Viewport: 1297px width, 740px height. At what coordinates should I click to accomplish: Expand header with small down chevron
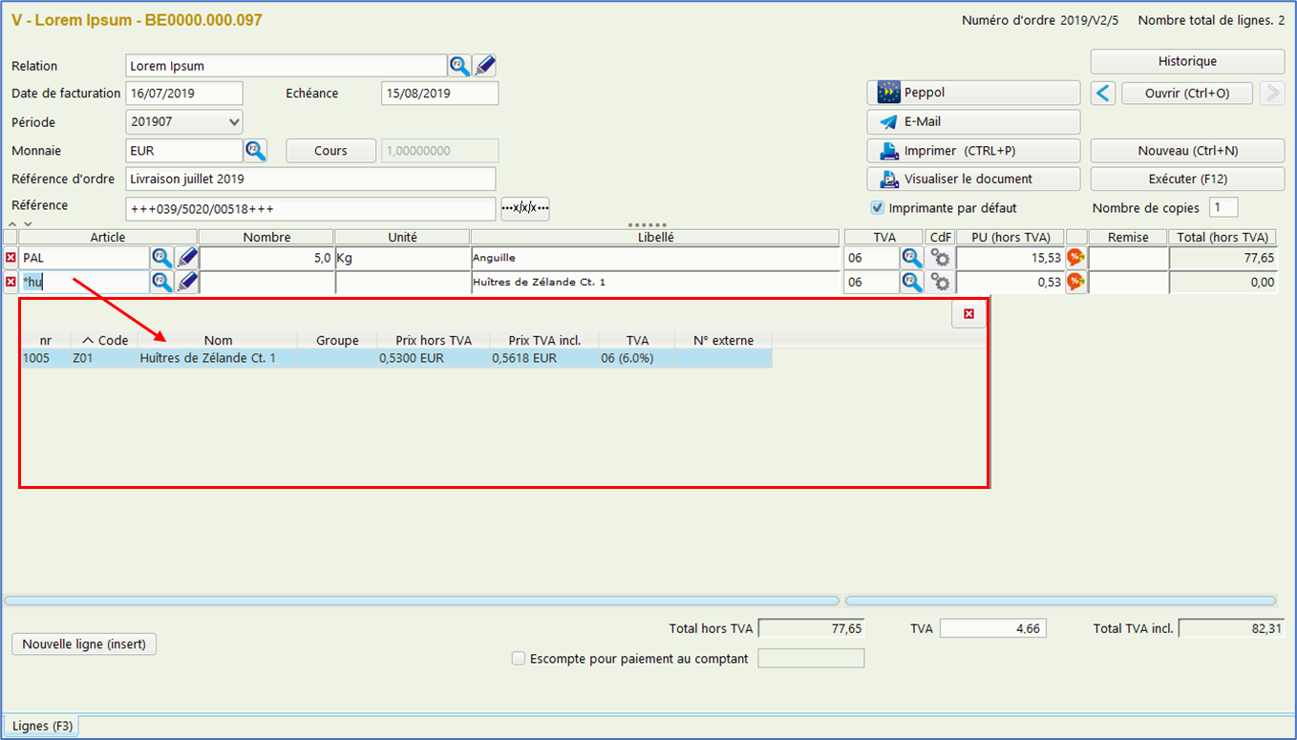tap(27, 224)
